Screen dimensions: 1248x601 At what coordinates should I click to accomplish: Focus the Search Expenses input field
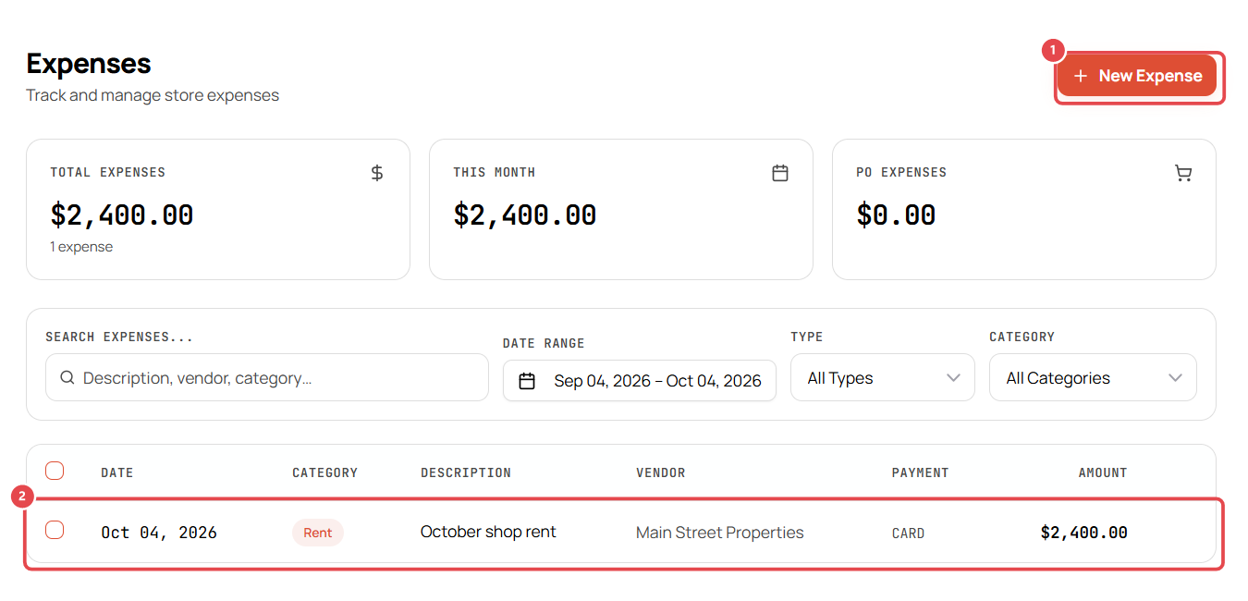point(267,377)
